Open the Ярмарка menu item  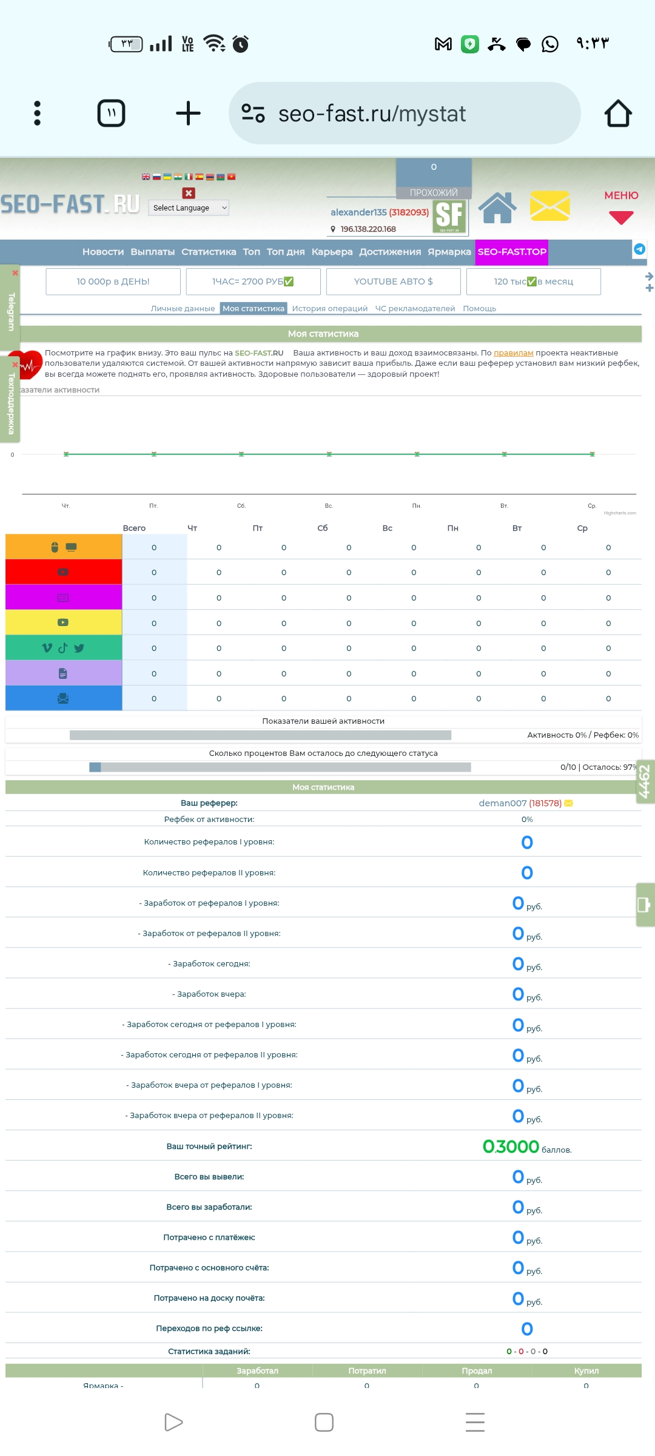[x=449, y=252]
